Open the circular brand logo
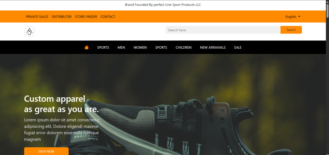 coord(29,31)
